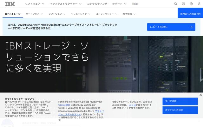Image resolution: width=203 pixels, height=127 pixels.
Task: Open the globe region selector icon
Action: click(x=191, y=4)
